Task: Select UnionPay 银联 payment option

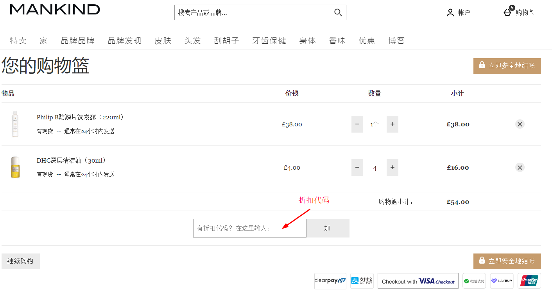Action: (x=529, y=281)
